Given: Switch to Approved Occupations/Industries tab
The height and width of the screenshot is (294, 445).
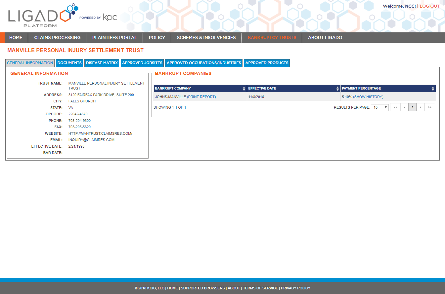Looking at the screenshot, I should pos(204,63).
